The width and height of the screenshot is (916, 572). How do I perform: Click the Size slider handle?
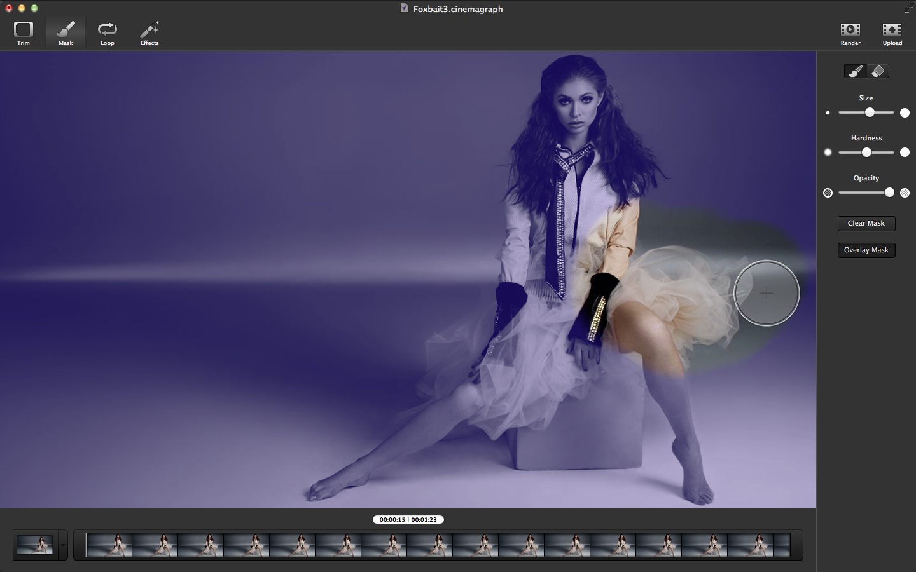[x=870, y=112]
